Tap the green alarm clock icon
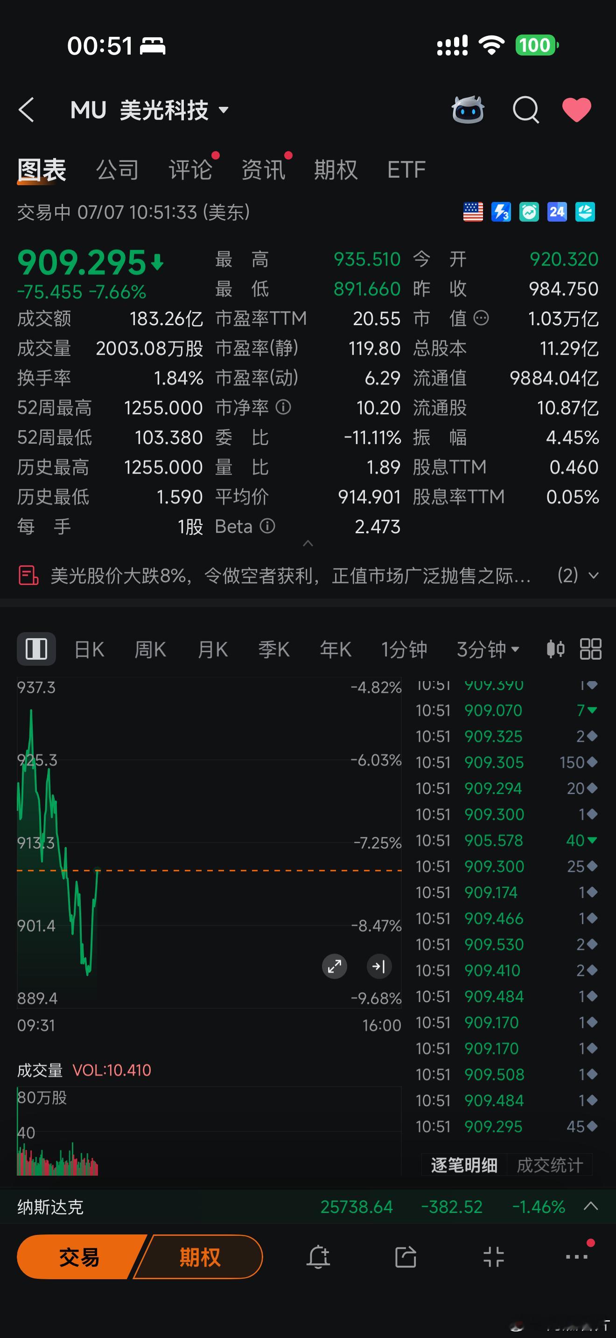 [x=529, y=212]
